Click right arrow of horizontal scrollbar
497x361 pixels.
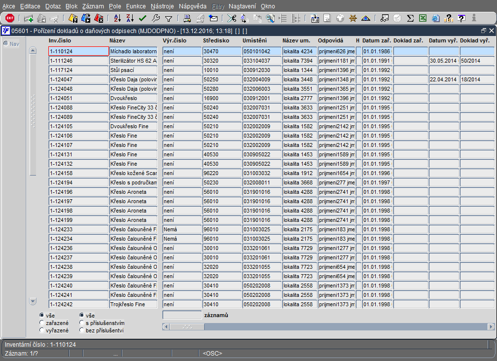coord(491,326)
